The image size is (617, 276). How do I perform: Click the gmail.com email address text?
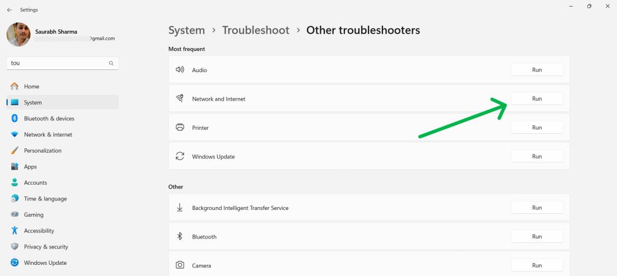tap(102, 39)
